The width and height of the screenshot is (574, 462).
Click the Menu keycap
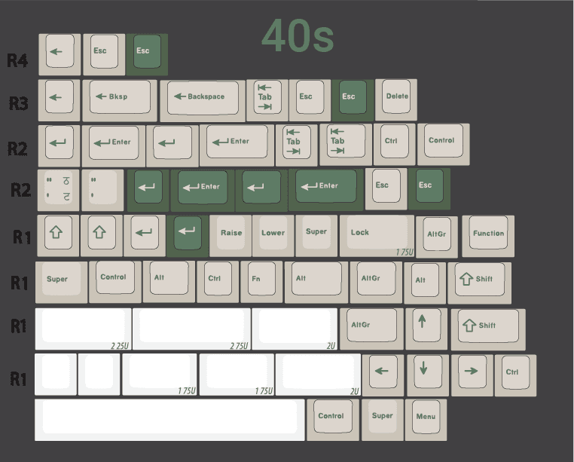click(x=426, y=418)
